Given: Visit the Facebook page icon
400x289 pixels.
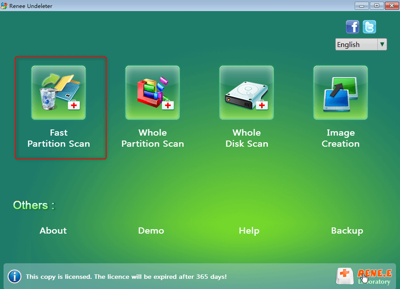Looking at the screenshot, I should [353, 27].
